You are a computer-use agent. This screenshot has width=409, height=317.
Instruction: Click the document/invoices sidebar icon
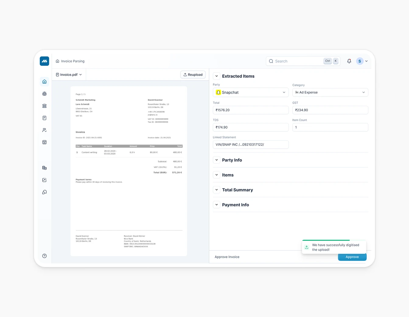[44, 118]
